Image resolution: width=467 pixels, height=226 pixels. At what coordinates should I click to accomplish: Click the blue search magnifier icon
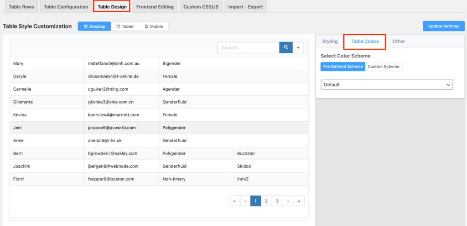tap(285, 47)
